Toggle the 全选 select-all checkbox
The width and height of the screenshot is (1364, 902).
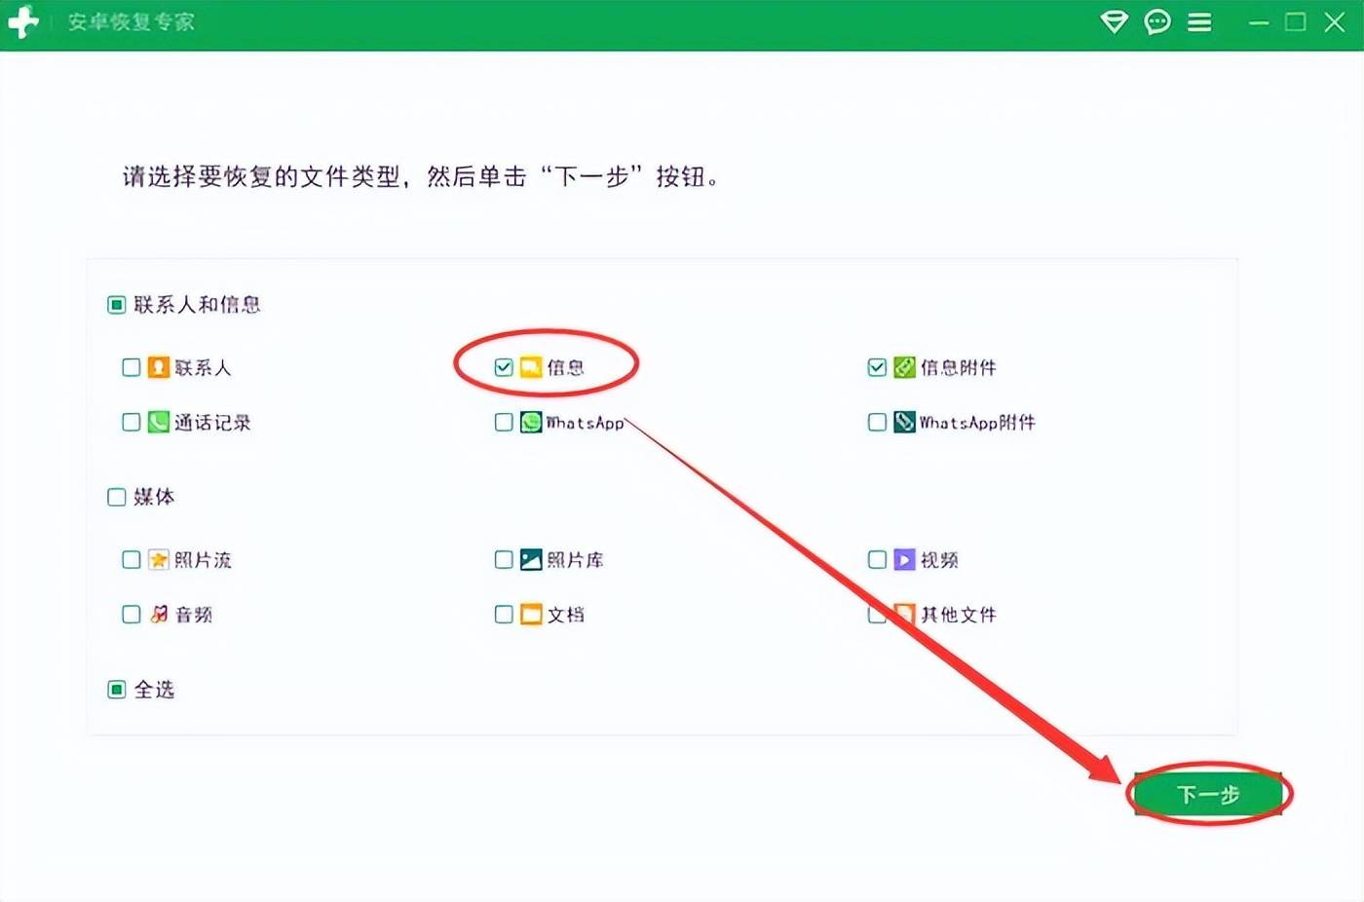tap(116, 689)
